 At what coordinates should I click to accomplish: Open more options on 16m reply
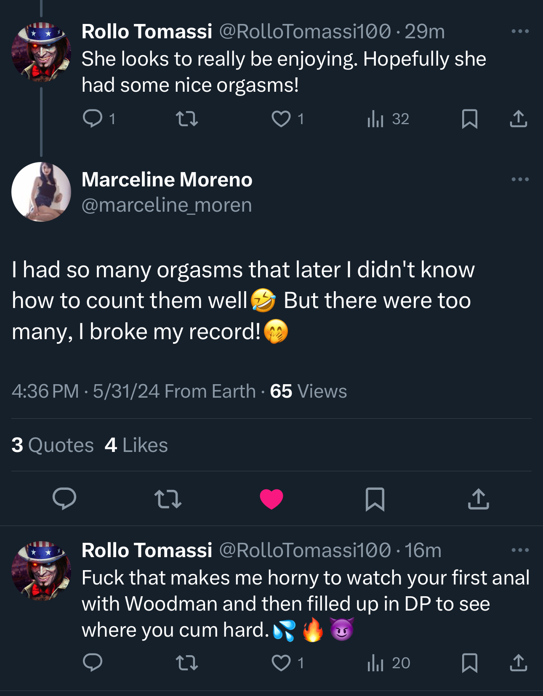[x=520, y=550]
